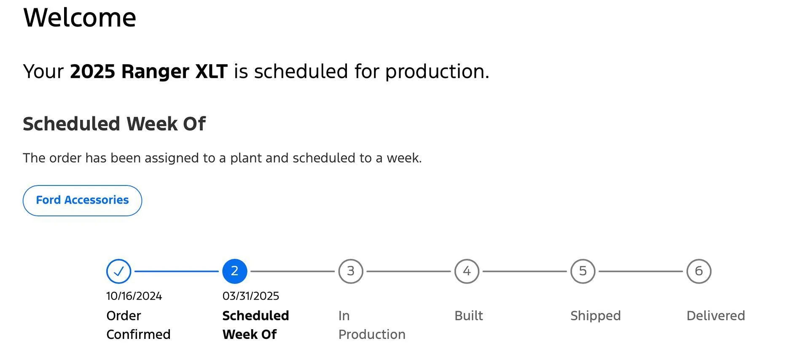The width and height of the screenshot is (801, 360).
Task: Click the bold Scheduled Week Of step label
Action: pos(255,325)
